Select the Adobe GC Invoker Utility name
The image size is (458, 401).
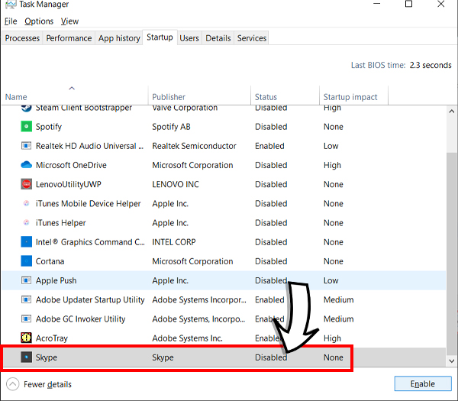(x=81, y=319)
